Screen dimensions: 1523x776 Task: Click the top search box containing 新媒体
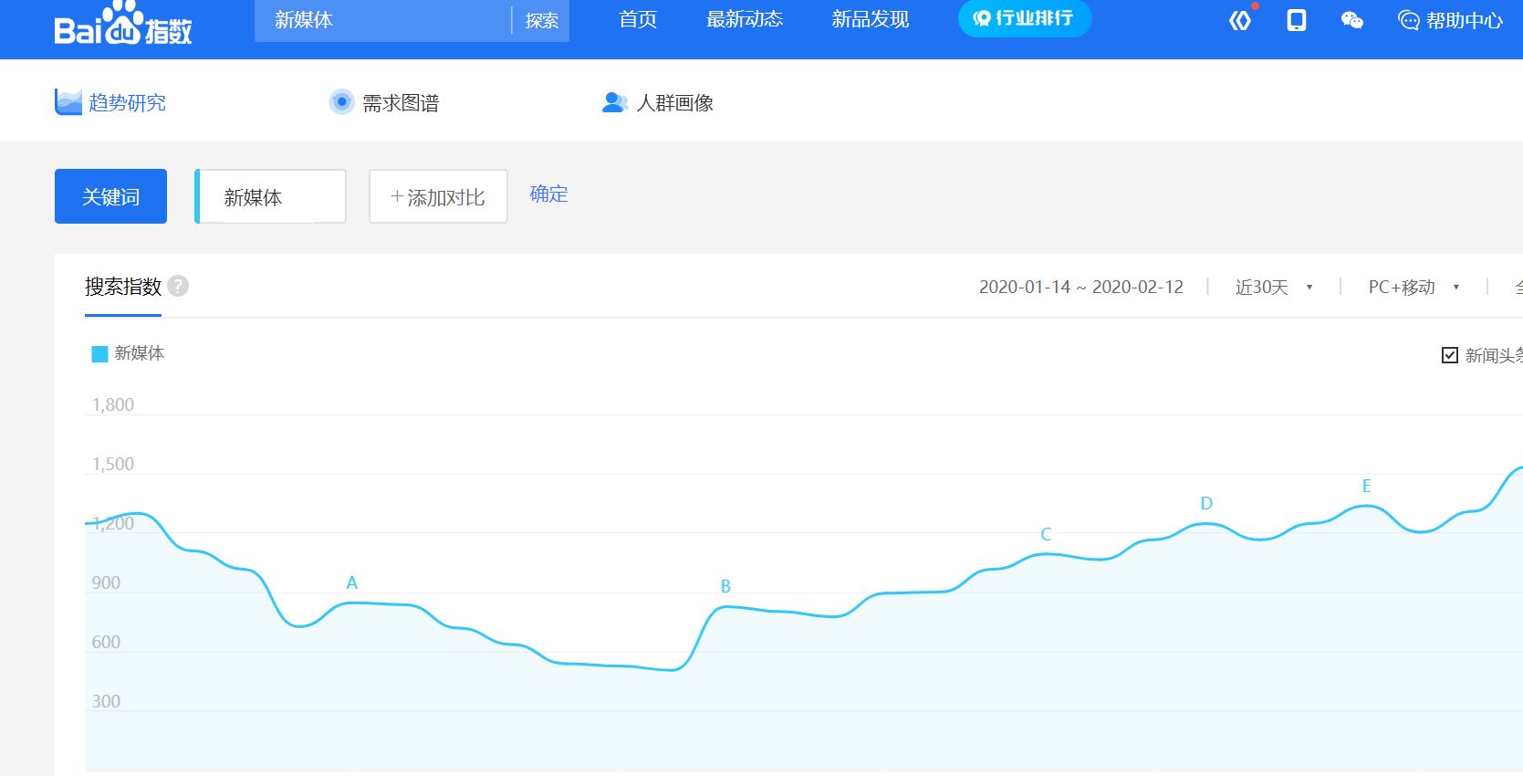pyautogui.click(x=383, y=20)
